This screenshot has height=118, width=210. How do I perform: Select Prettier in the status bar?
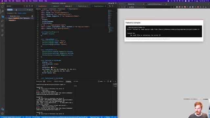(x=107, y=117)
